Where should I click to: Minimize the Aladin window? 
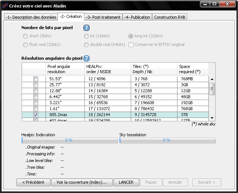[205, 4]
